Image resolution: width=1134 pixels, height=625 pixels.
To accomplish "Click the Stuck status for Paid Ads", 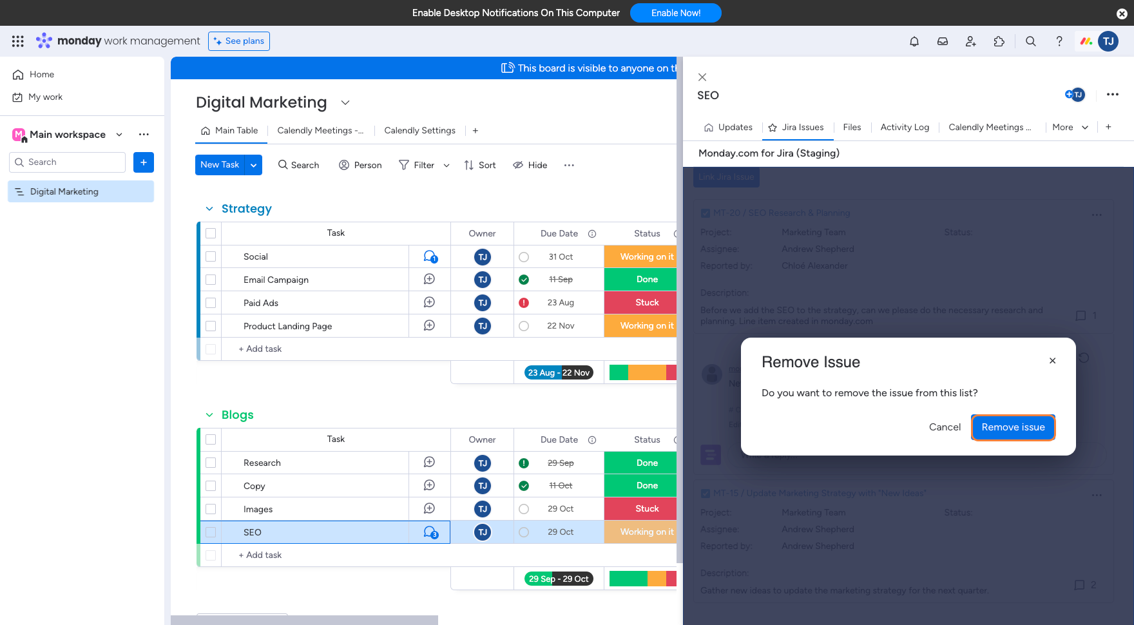I will tap(646, 303).
